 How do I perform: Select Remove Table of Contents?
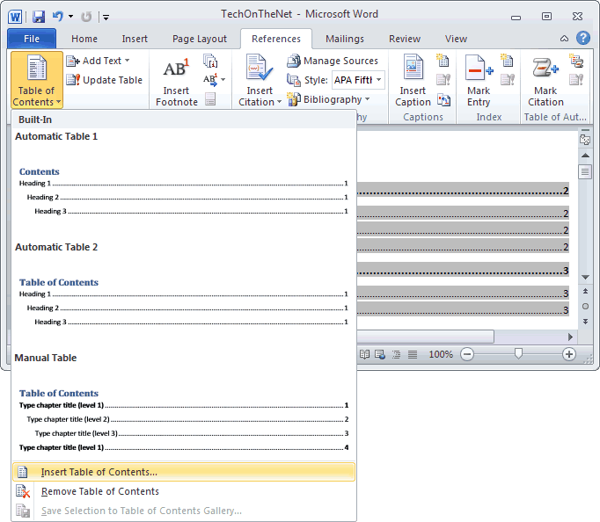tap(184, 491)
